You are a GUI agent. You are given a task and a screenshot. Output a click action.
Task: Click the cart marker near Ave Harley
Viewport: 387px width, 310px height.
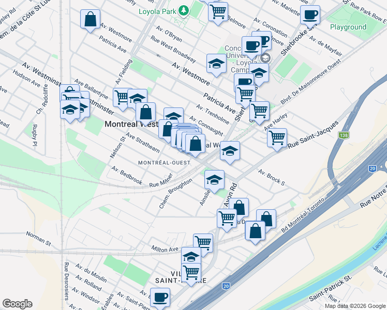(259, 111)
